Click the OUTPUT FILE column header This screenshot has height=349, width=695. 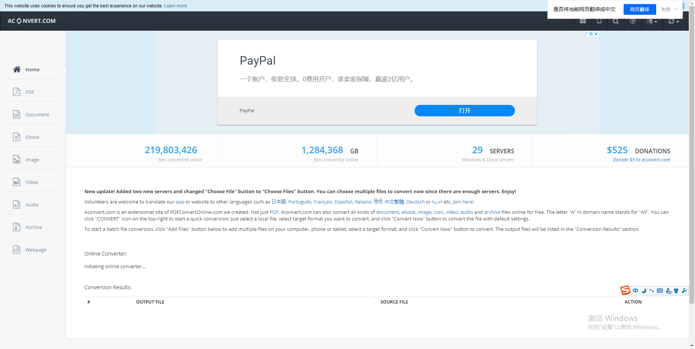[150, 302]
